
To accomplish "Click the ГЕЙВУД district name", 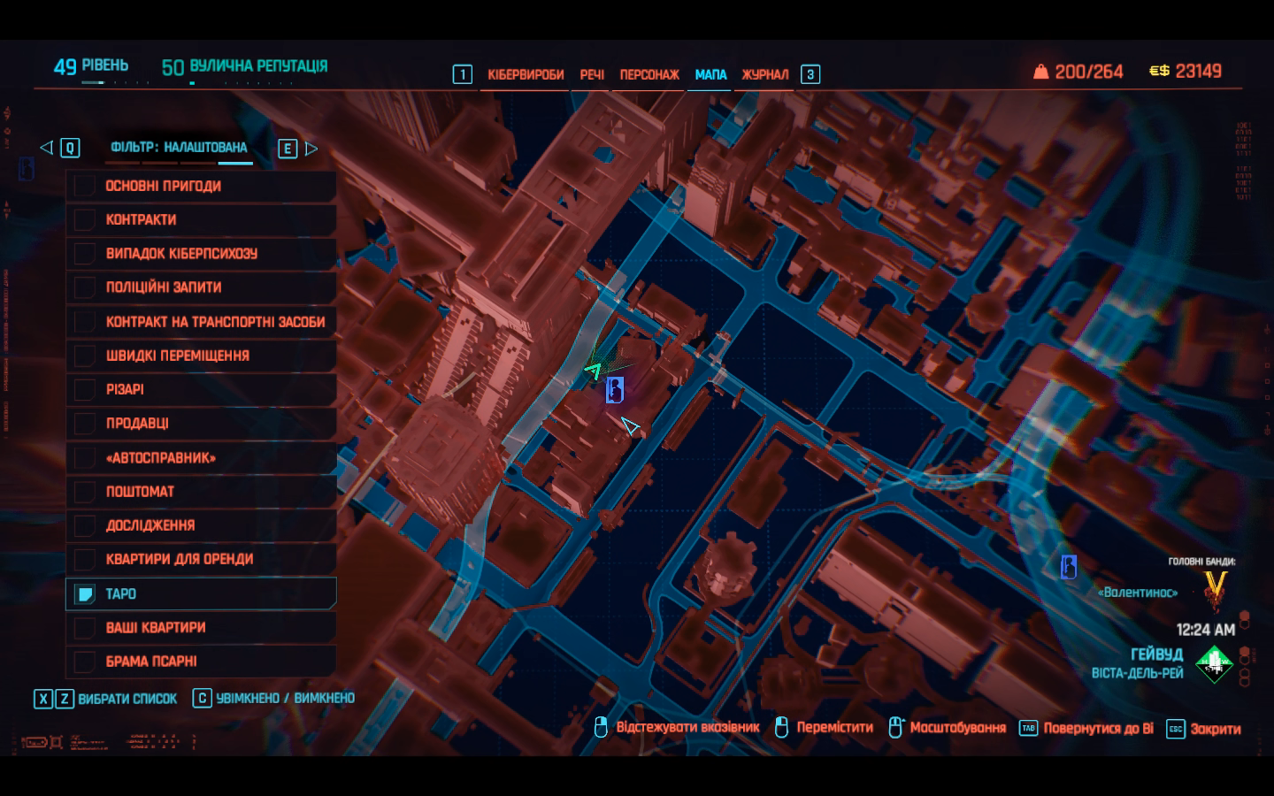I will coord(1156,654).
